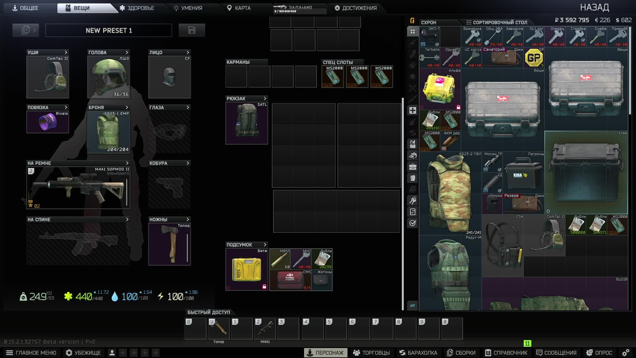This screenshot has width=636, height=358.
Task: Select the briefcase containers stash filter
Action: point(412,167)
